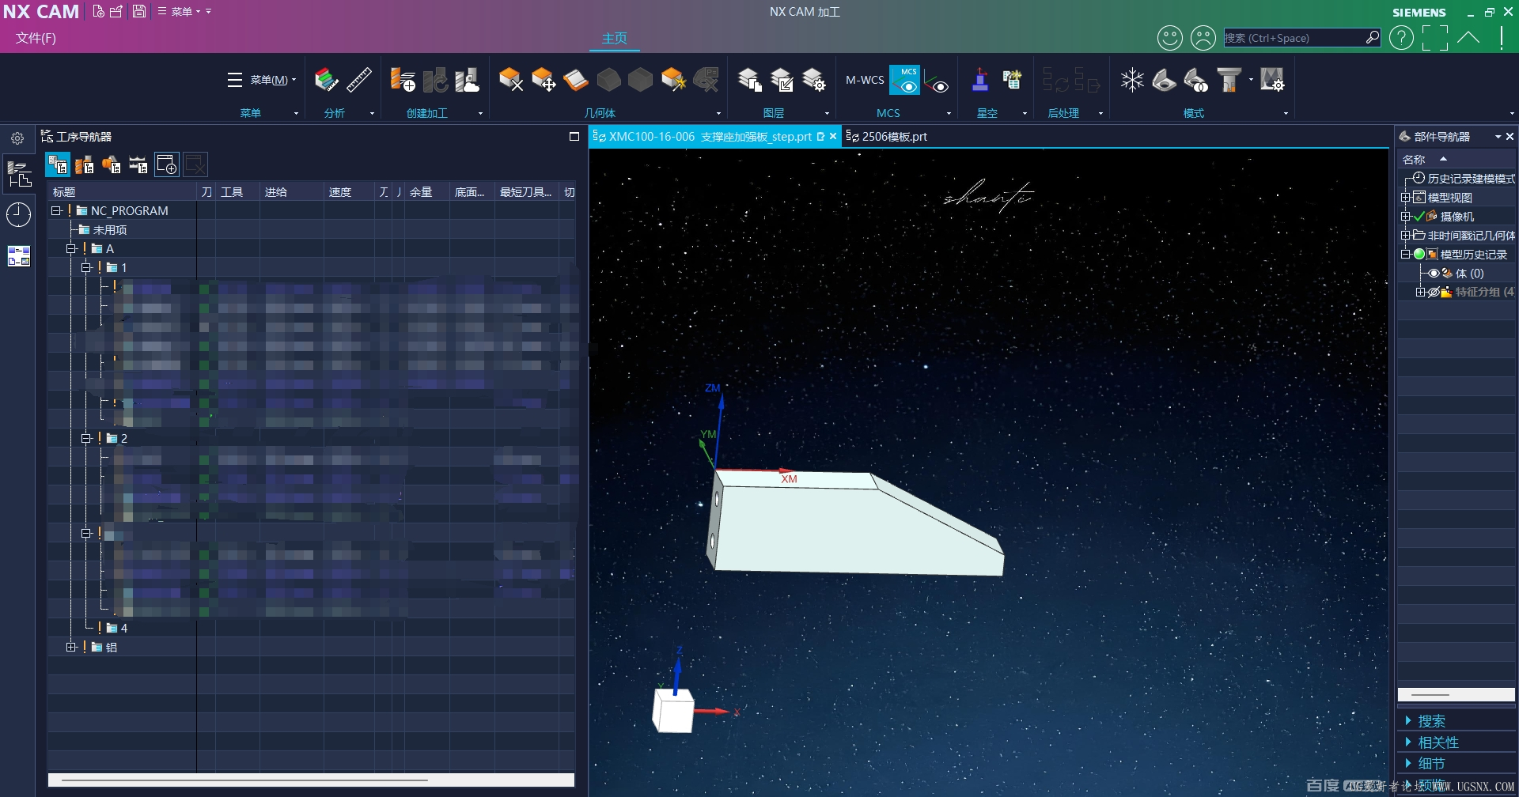Image resolution: width=1519 pixels, height=797 pixels.
Task: Click the delete body geometry icon
Action: click(511, 80)
